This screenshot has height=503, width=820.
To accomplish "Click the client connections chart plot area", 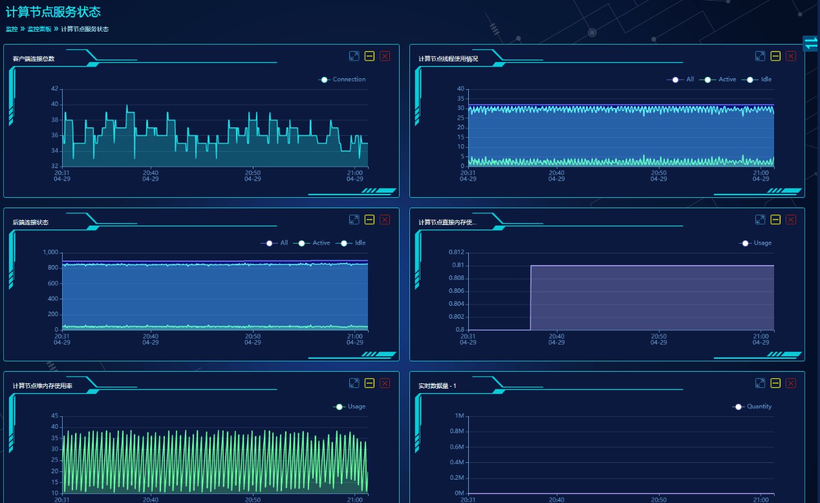I will point(215,127).
